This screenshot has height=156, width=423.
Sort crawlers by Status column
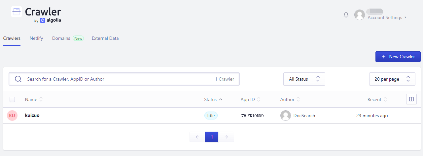coord(213,99)
